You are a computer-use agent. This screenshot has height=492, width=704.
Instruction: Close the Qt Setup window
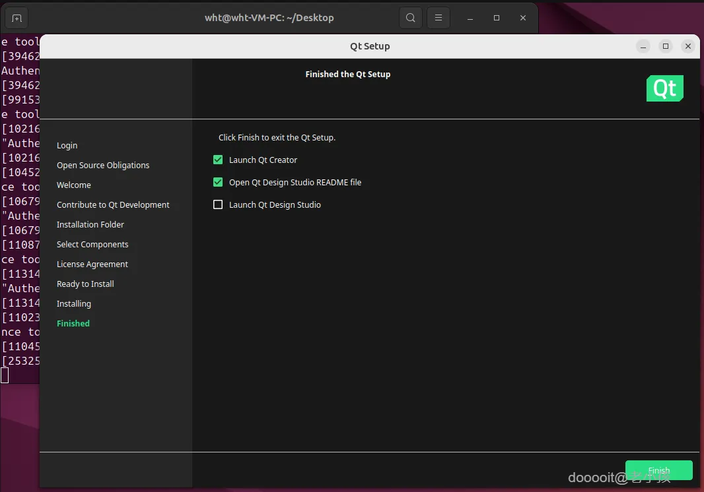pos(688,46)
